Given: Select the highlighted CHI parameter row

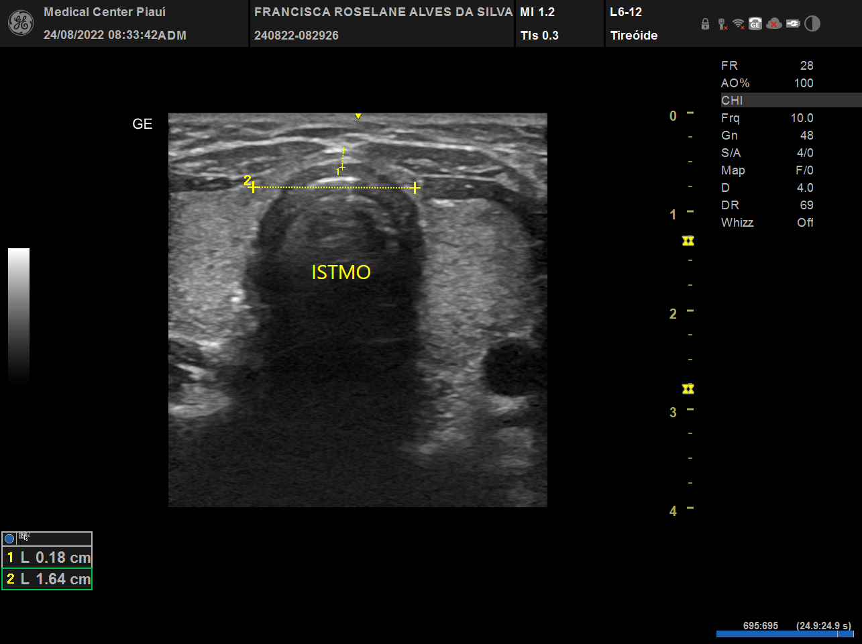Looking at the screenshot, I should pos(790,101).
